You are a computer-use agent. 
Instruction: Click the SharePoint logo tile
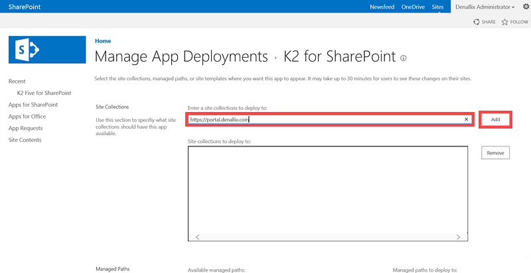[47, 50]
